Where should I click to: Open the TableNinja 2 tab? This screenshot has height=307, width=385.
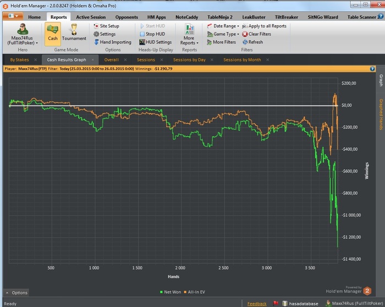click(x=220, y=17)
